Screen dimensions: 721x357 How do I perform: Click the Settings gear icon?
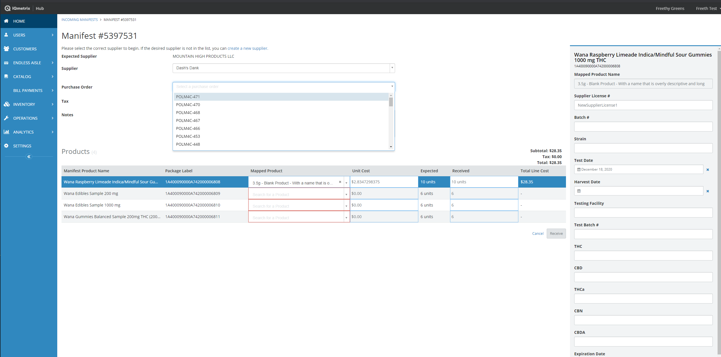pyautogui.click(x=6, y=146)
